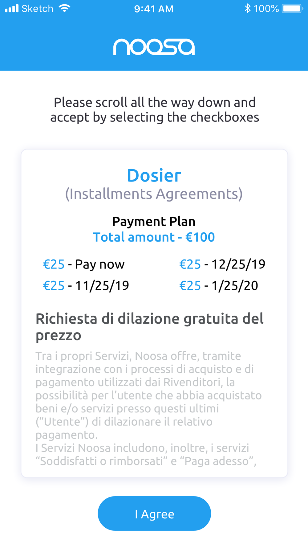Tap the 9:41 AM clock

click(x=154, y=9)
